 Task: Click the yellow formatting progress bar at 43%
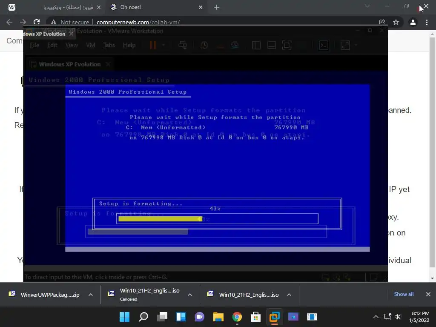pos(161,219)
